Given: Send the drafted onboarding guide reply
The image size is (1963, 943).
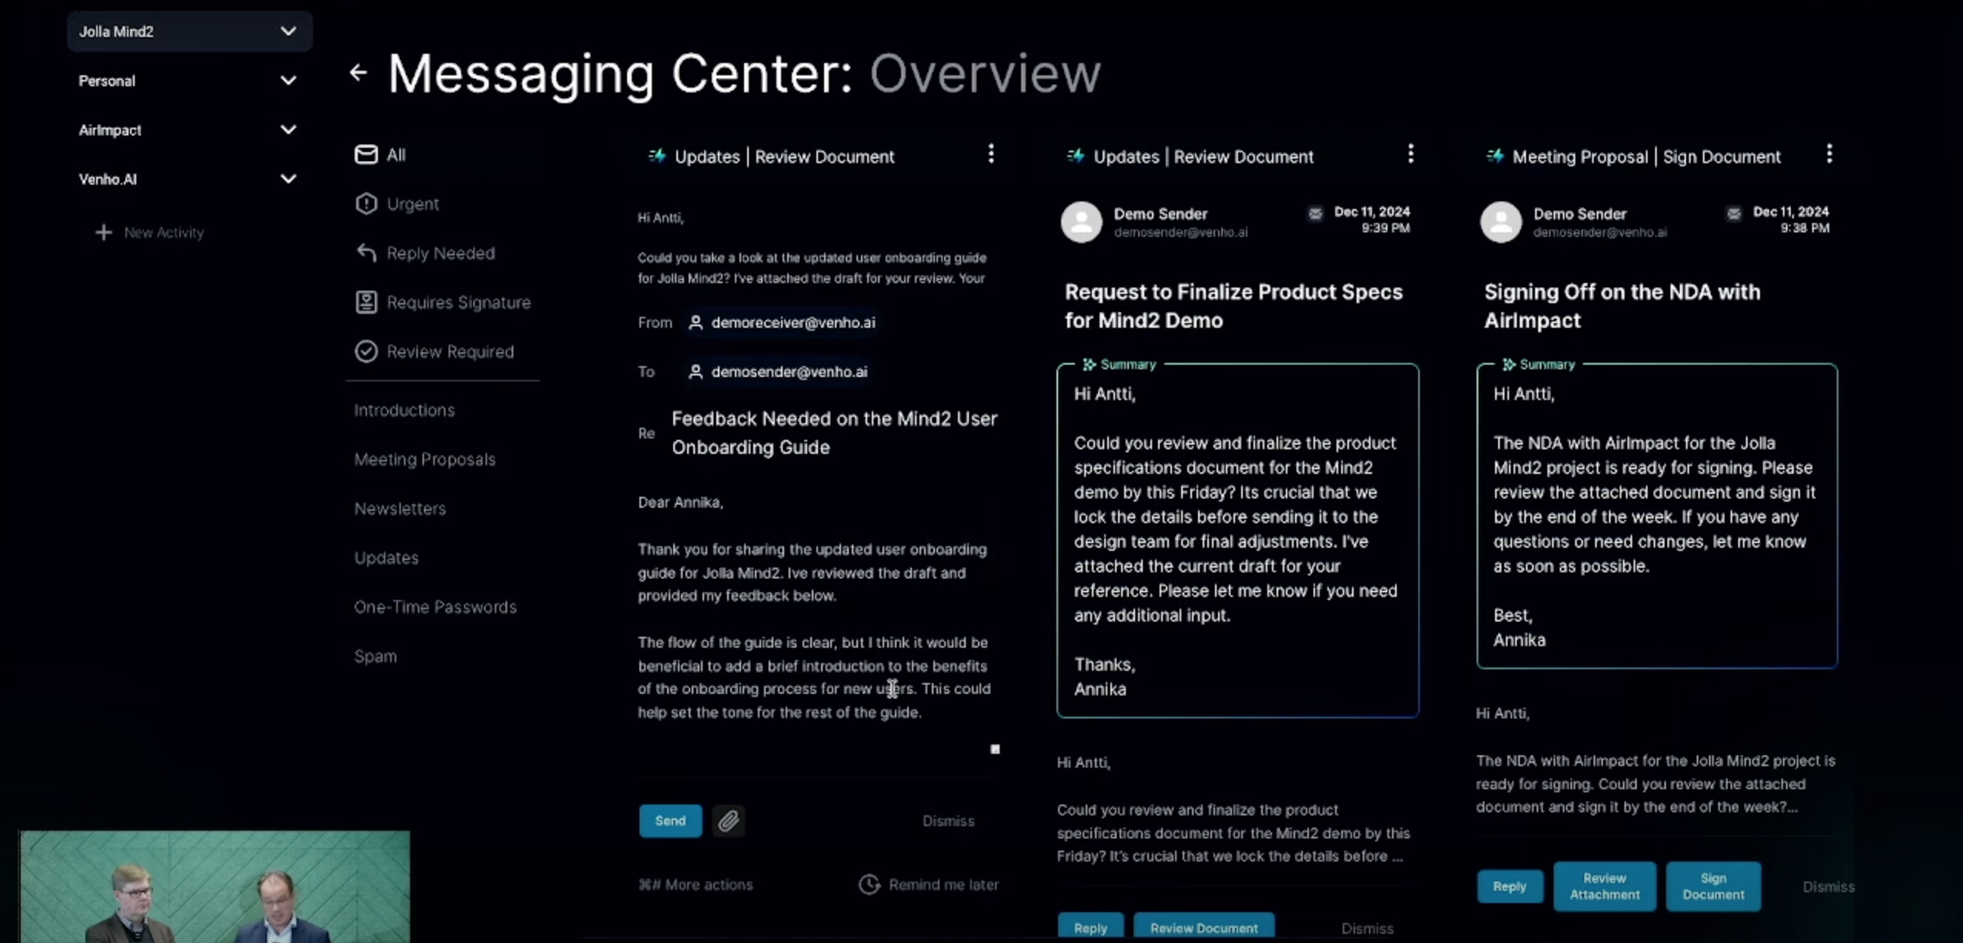Looking at the screenshot, I should [x=670, y=821].
